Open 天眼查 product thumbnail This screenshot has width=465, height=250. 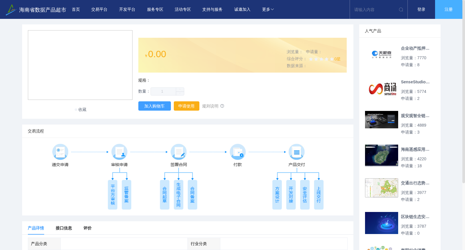tap(382, 55)
